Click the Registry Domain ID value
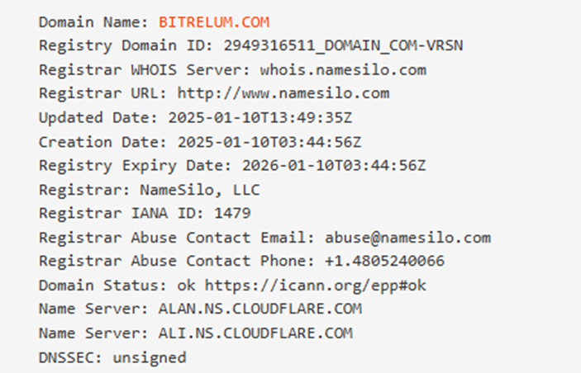The height and width of the screenshot is (373, 581). 343,46
